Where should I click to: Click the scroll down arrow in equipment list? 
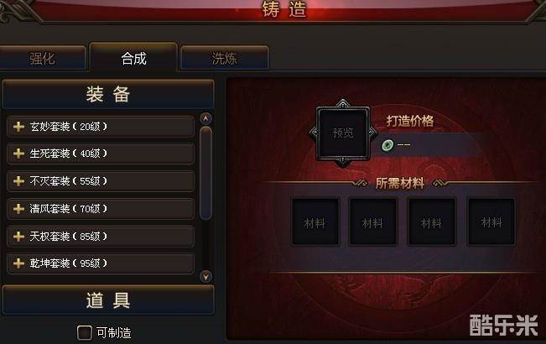[x=205, y=276]
